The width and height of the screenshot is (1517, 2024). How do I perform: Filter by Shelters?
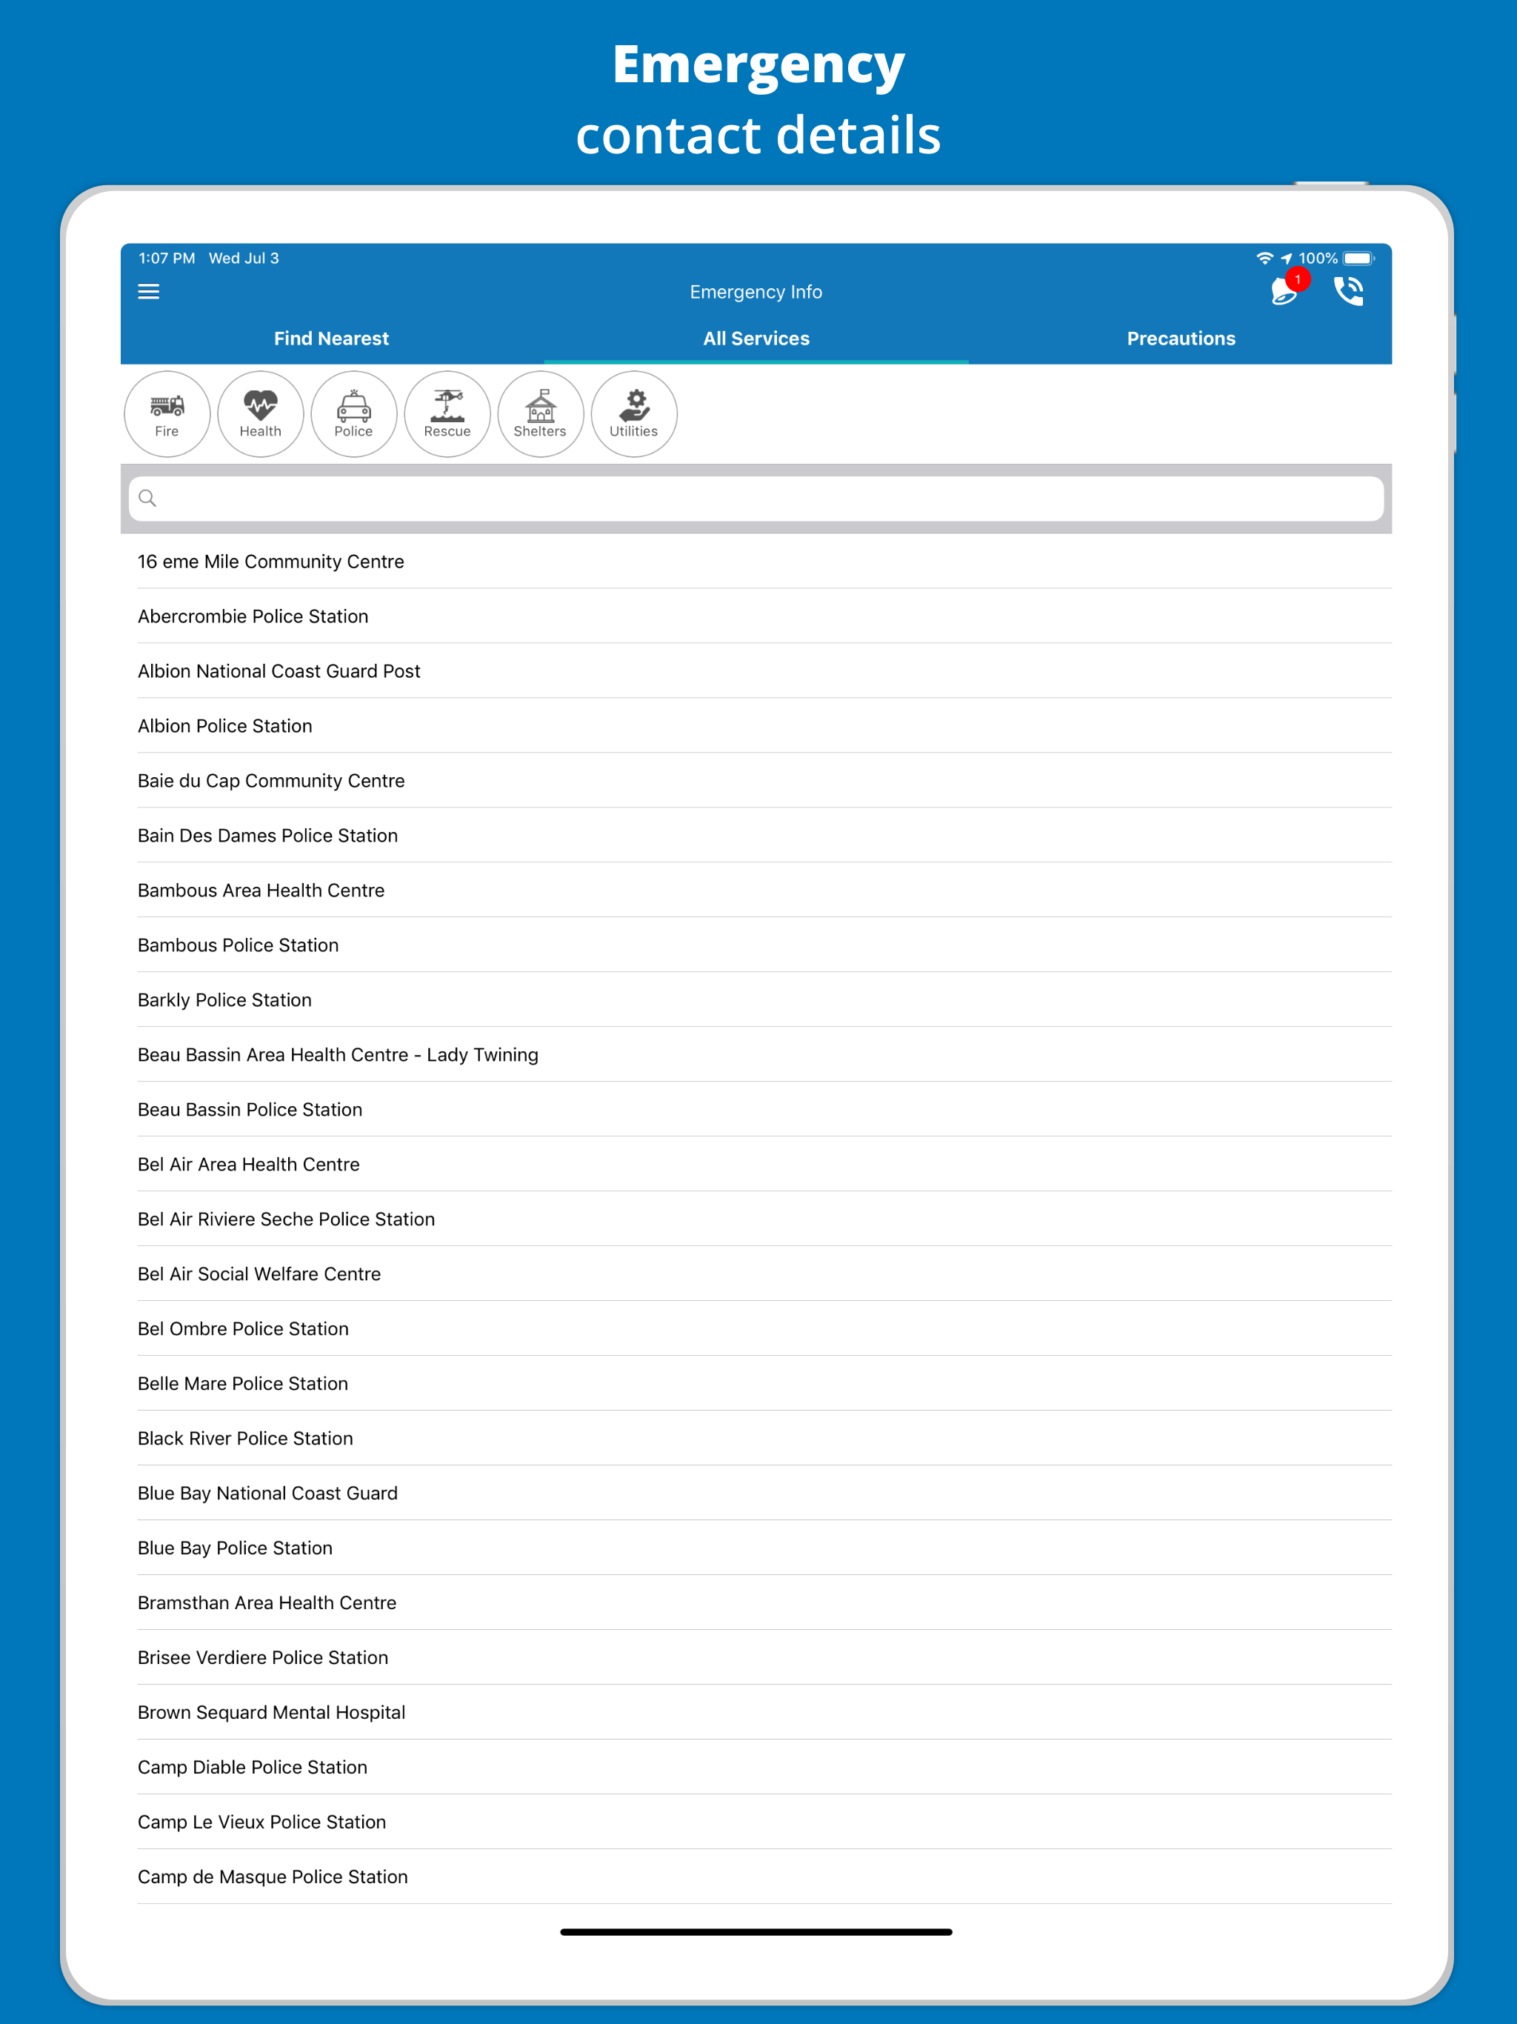pos(541,414)
